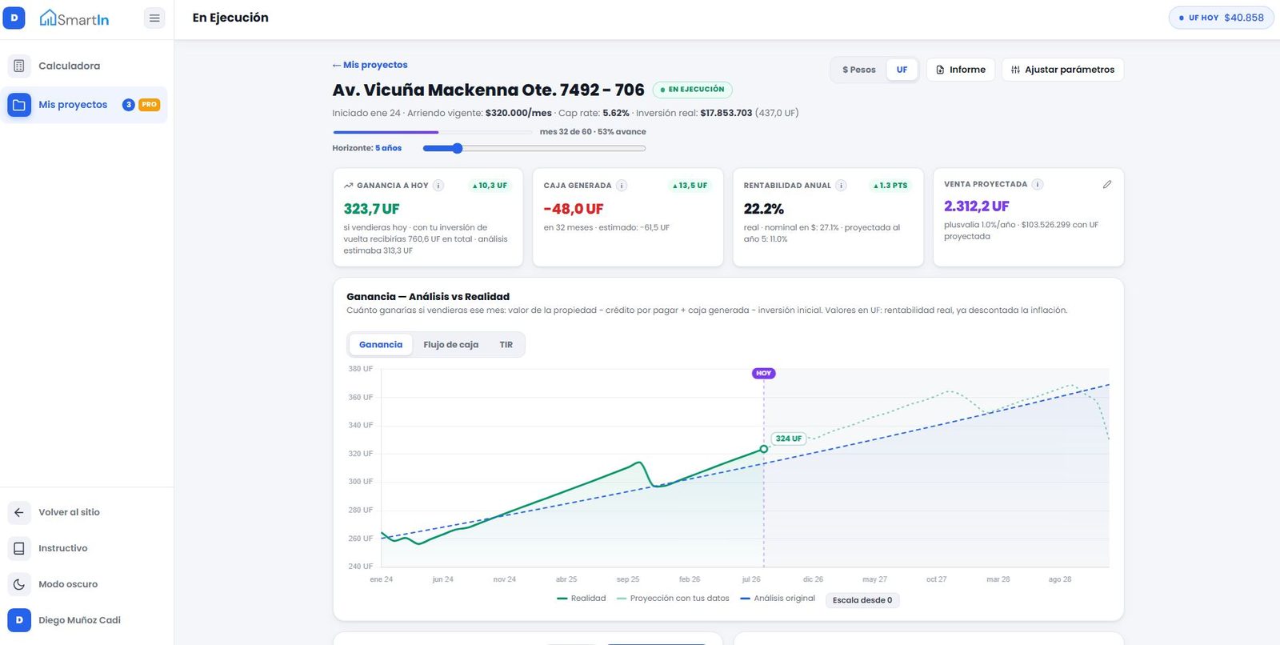Toggle the Proyección con tus datos legend series
This screenshot has height=645, width=1280.
pos(673,599)
